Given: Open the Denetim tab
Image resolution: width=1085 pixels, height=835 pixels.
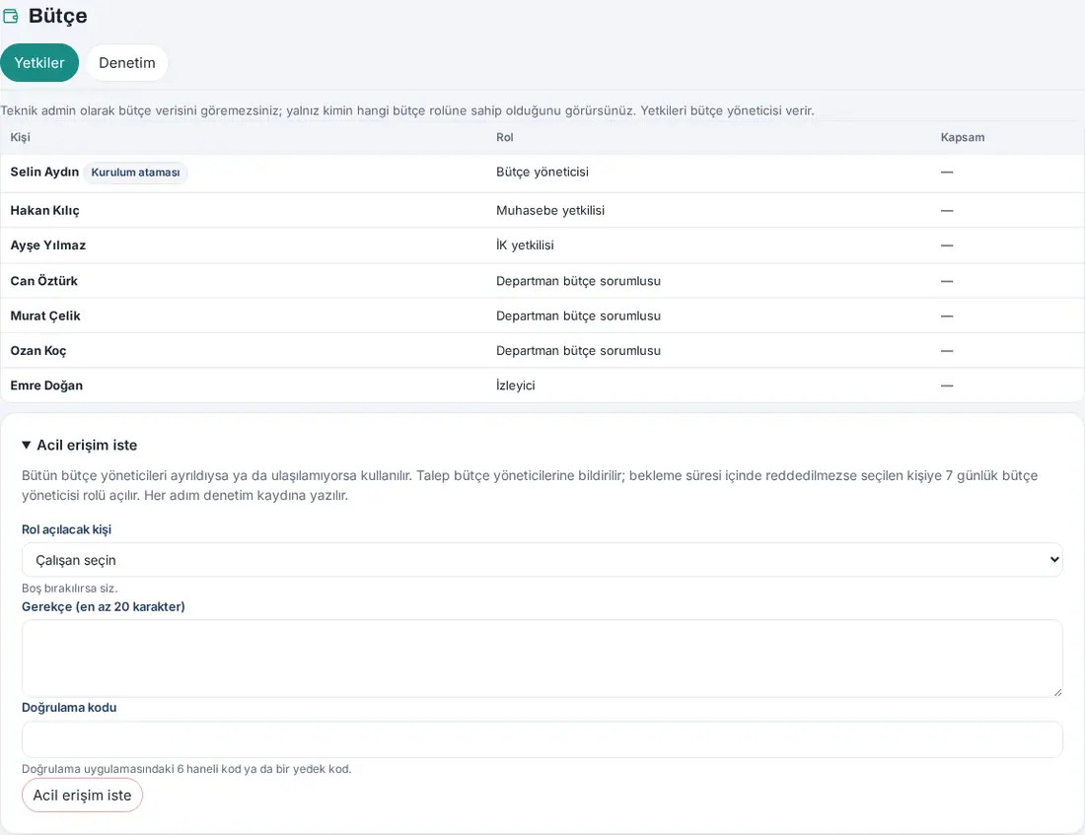Looking at the screenshot, I should (x=127, y=63).
